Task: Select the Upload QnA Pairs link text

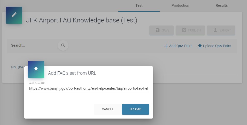Action: coord(217,46)
